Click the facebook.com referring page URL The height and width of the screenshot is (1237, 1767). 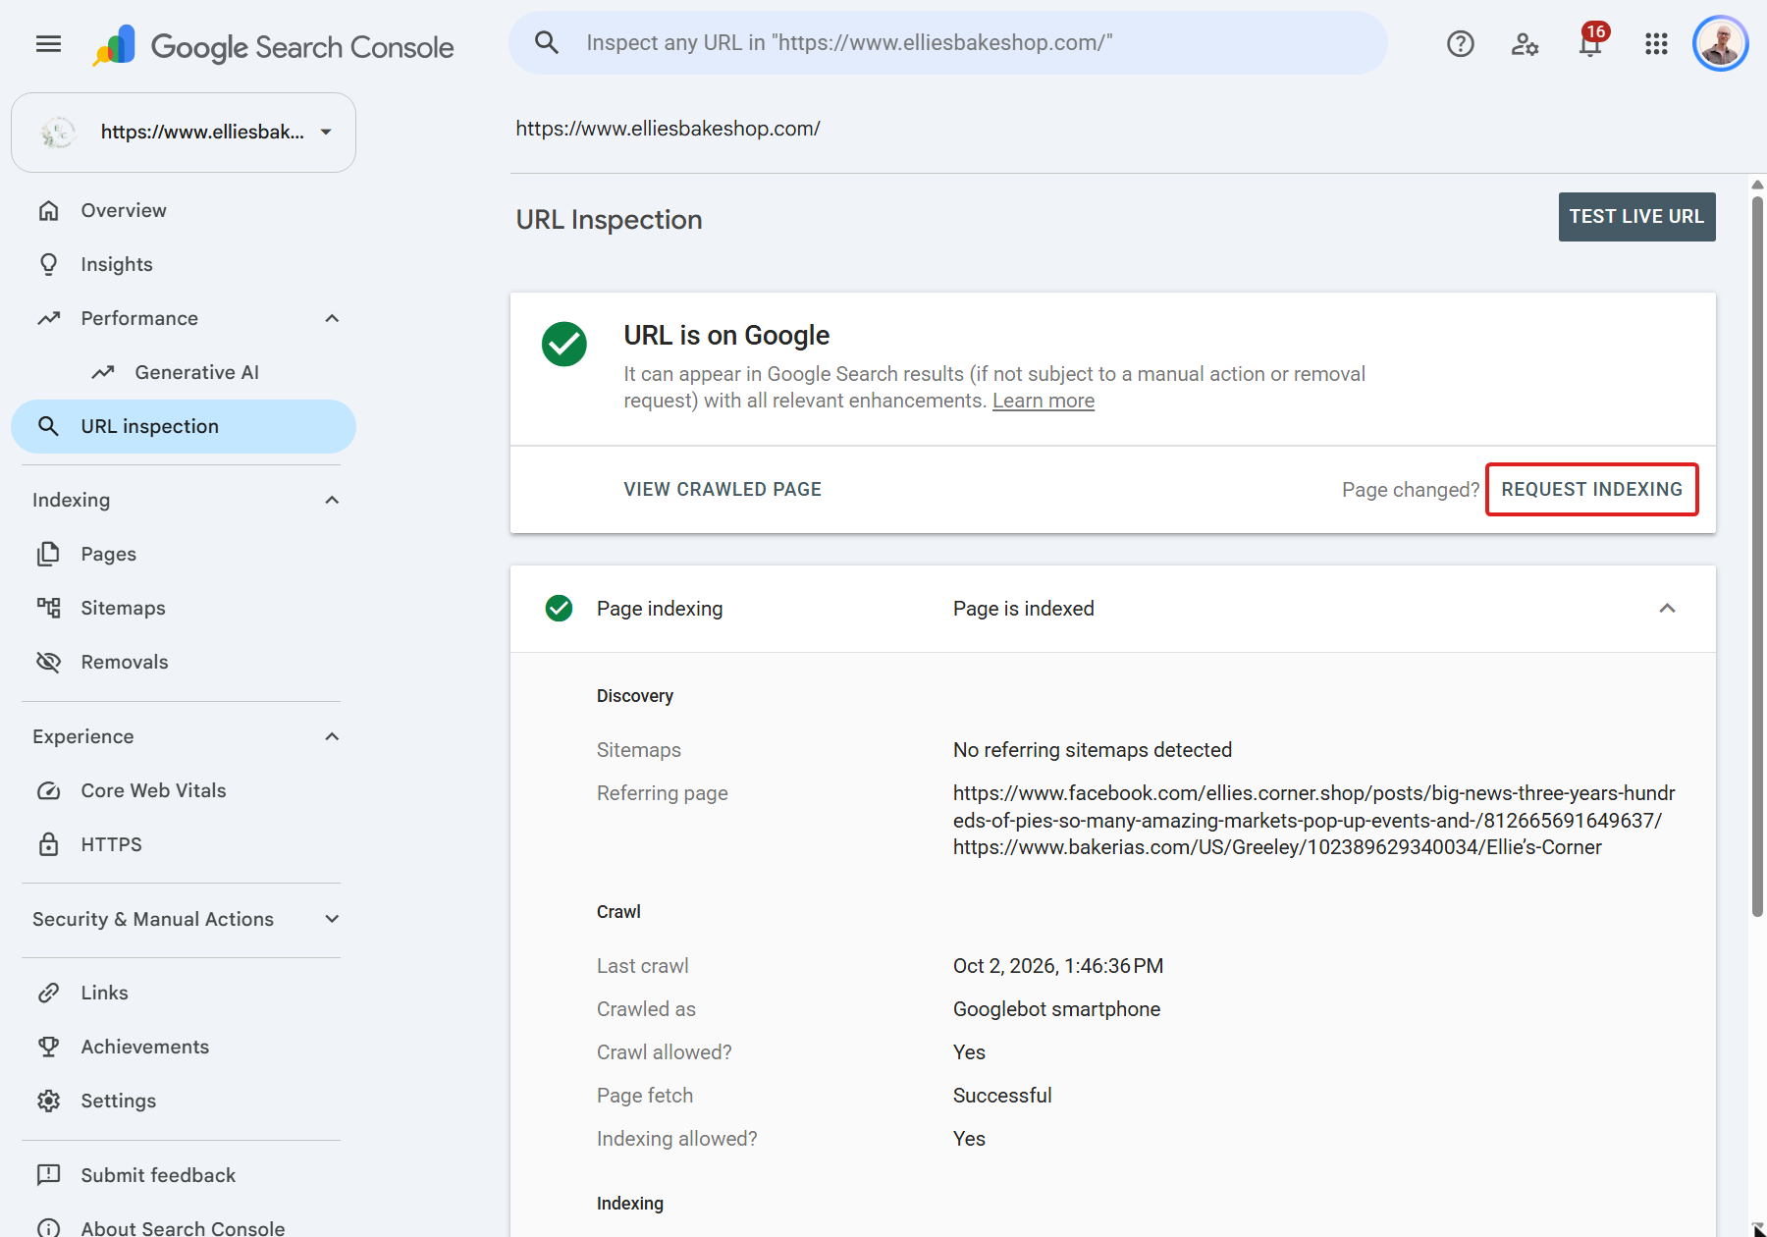1313,806
